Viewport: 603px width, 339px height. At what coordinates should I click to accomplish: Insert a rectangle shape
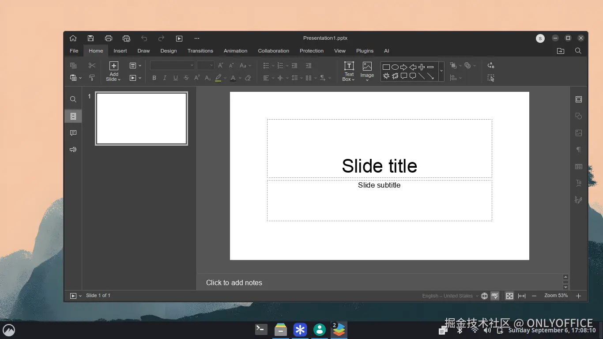click(386, 67)
